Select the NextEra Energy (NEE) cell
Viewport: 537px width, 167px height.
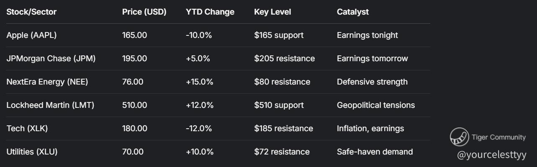coord(47,82)
